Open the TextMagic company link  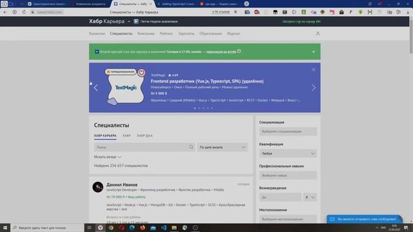(158, 75)
